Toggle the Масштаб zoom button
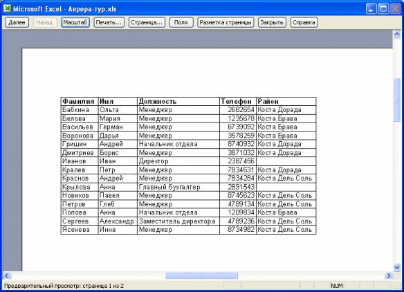 75,22
